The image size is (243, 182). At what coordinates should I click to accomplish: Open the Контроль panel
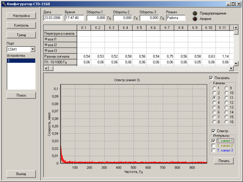[22, 25]
